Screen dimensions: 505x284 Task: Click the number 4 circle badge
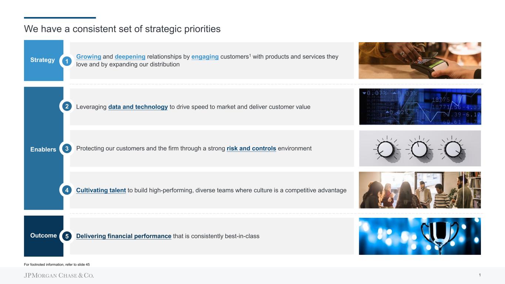point(67,190)
